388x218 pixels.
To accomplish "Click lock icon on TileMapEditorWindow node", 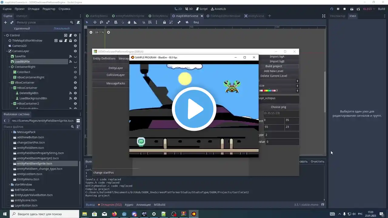I will [x=70, y=41].
